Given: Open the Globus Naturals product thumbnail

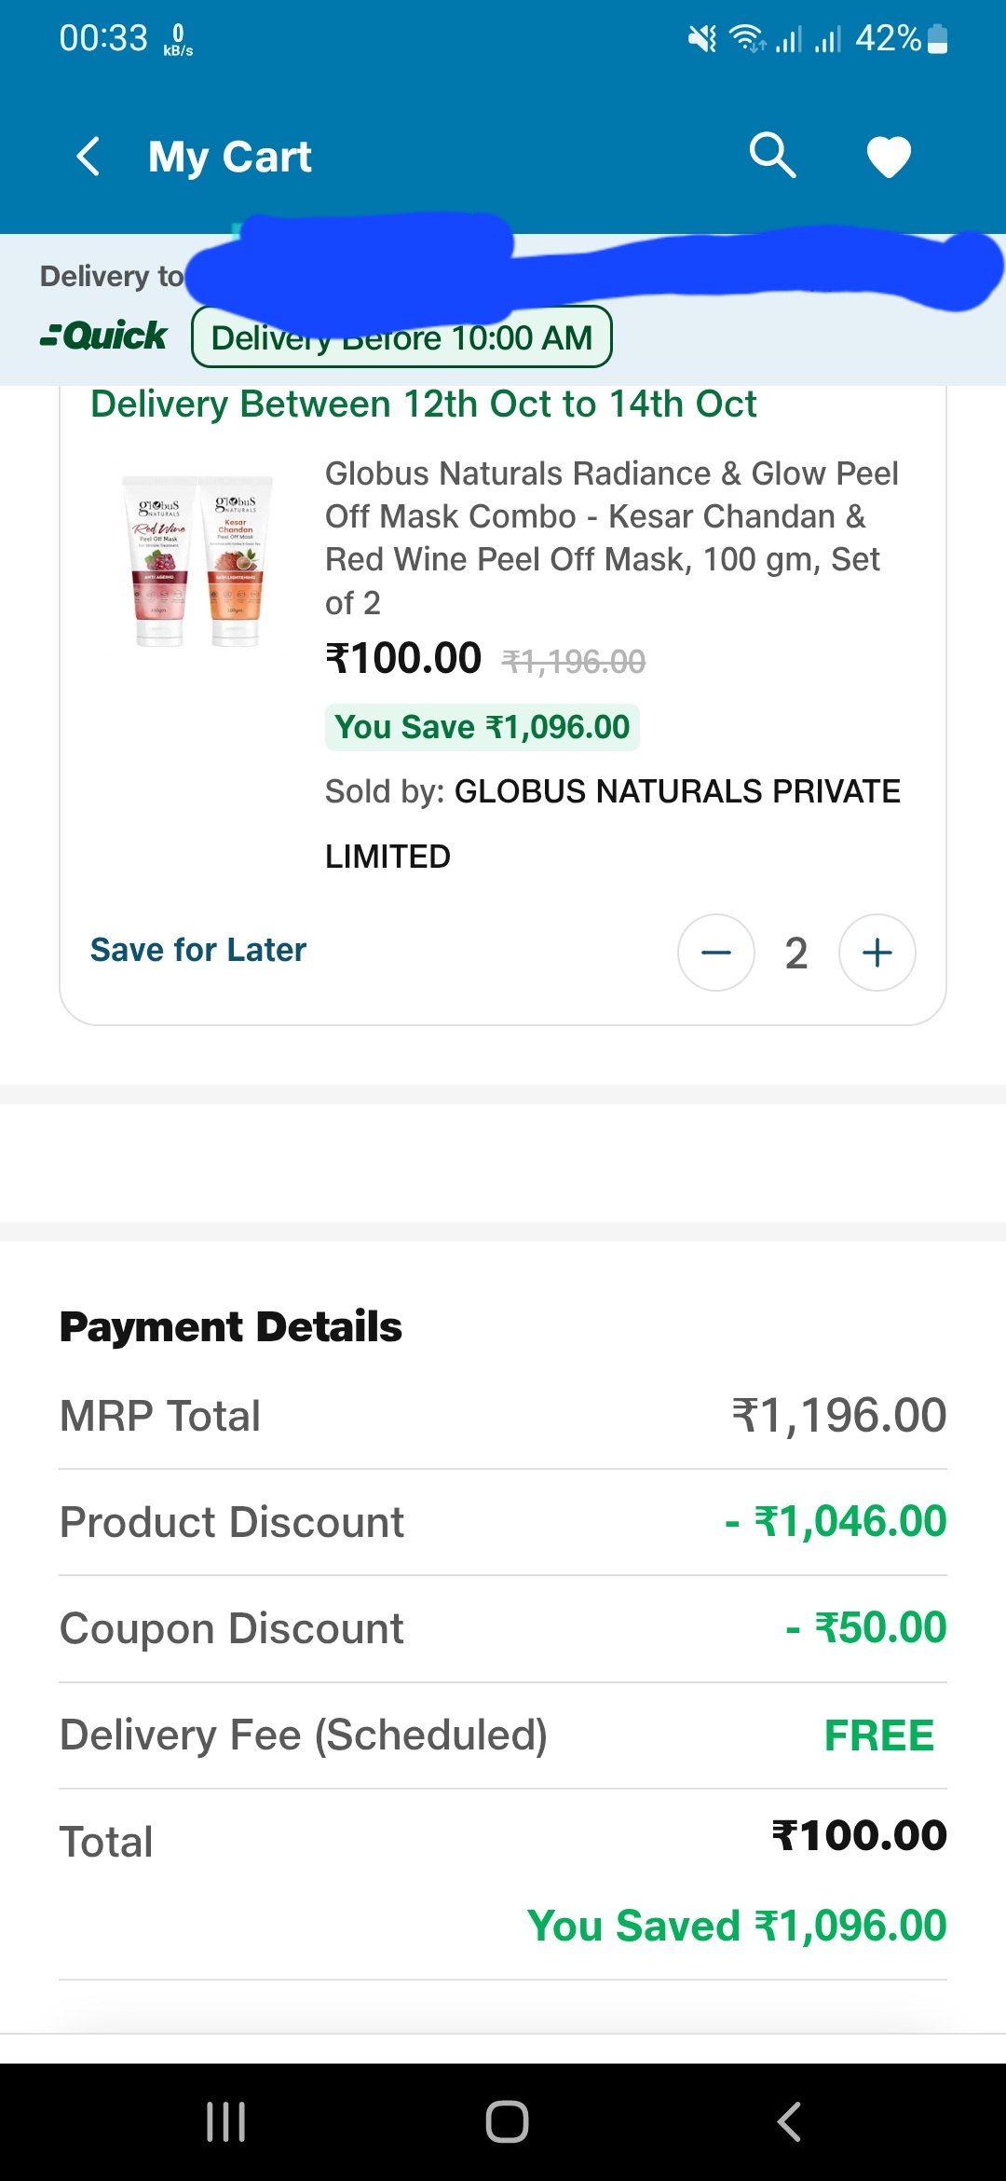Looking at the screenshot, I should [197, 561].
